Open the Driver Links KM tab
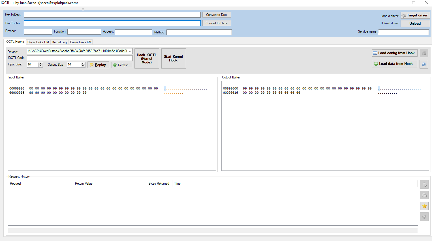Image resolution: width=432 pixels, height=241 pixels. (x=81, y=42)
